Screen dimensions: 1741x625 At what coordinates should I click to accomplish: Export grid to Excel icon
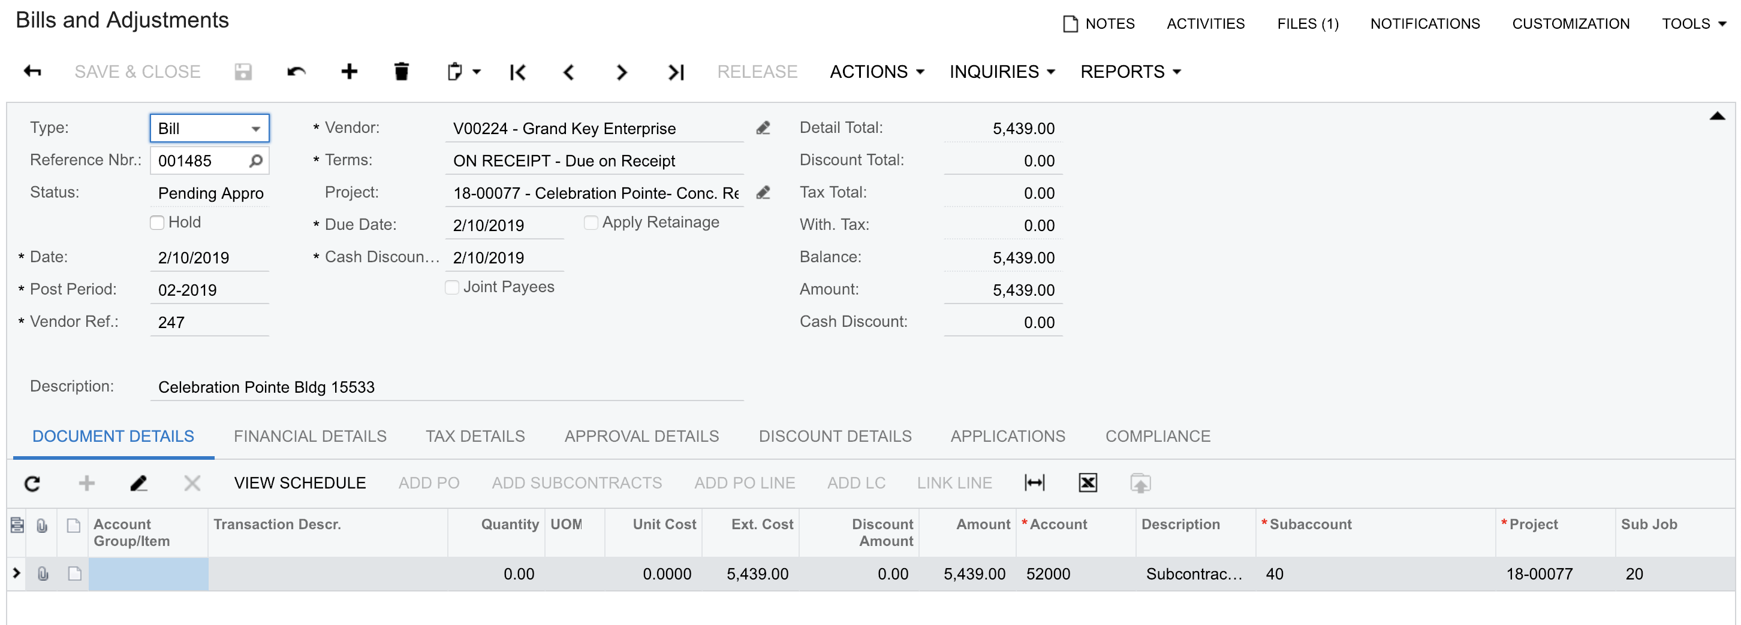[x=1088, y=483]
